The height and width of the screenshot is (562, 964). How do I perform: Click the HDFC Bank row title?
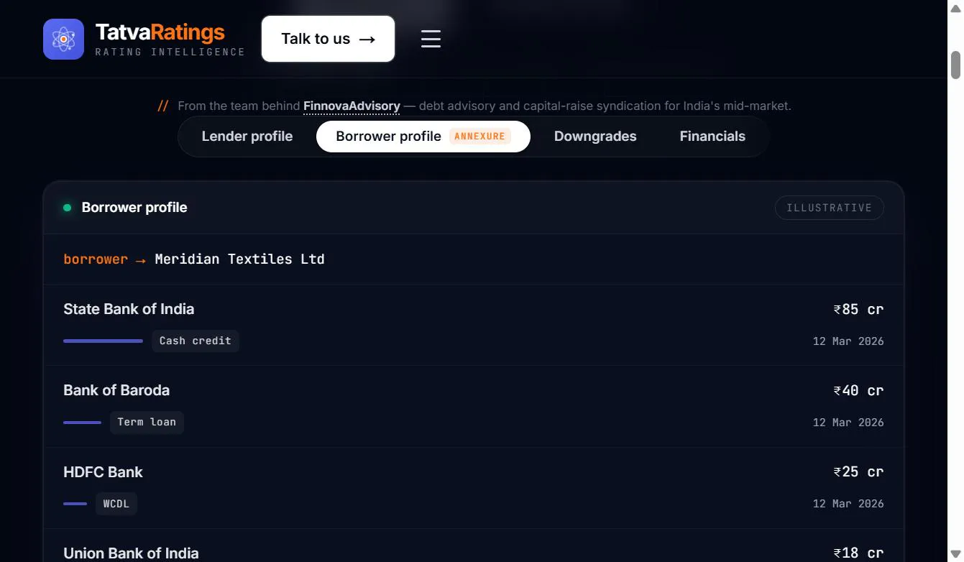pyautogui.click(x=103, y=472)
